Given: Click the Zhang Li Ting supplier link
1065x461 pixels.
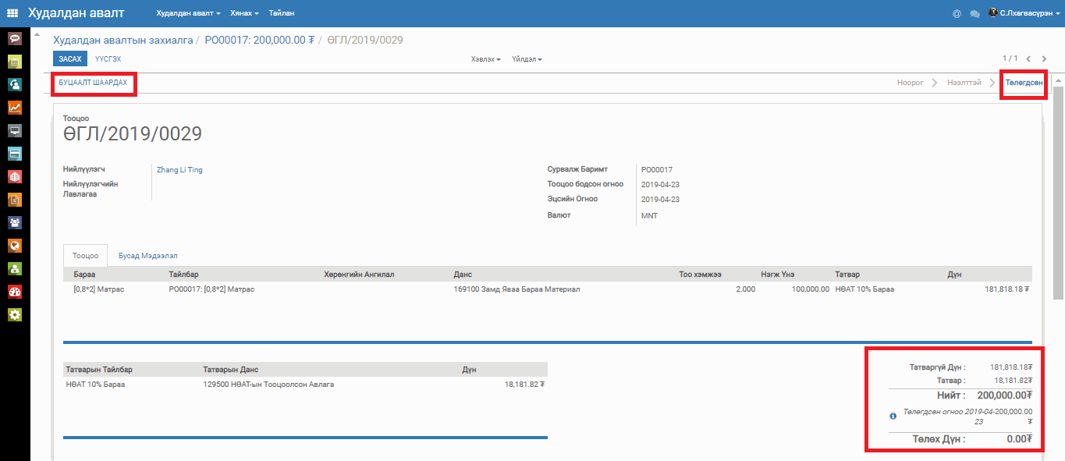Looking at the screenshot, I should (x=179, y=169).
